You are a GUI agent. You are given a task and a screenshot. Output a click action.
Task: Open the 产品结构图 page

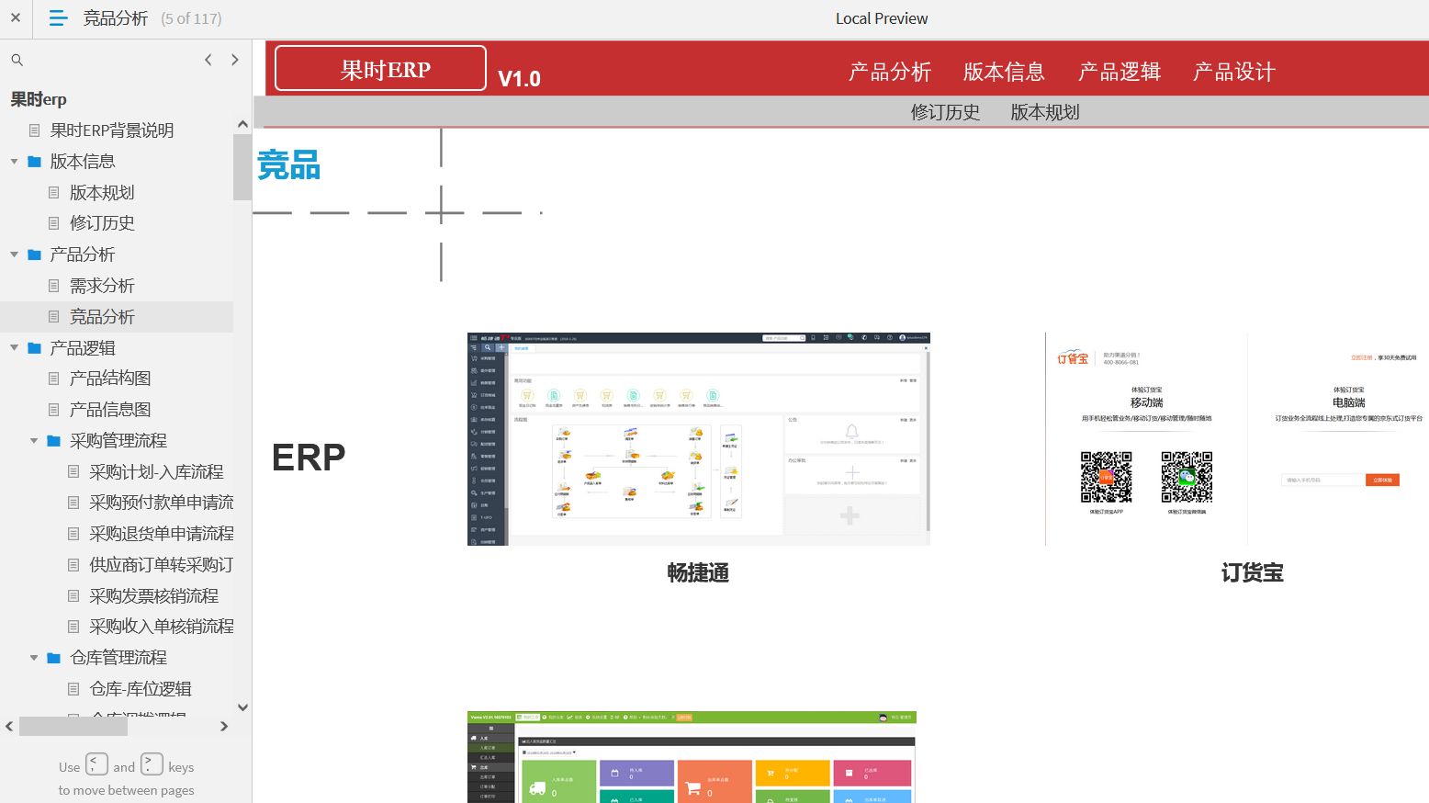point(110,379)
